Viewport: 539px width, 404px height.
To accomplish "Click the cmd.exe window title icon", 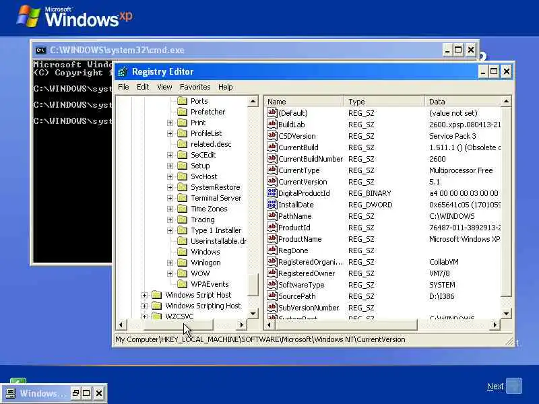I will (x=40, y=50).
